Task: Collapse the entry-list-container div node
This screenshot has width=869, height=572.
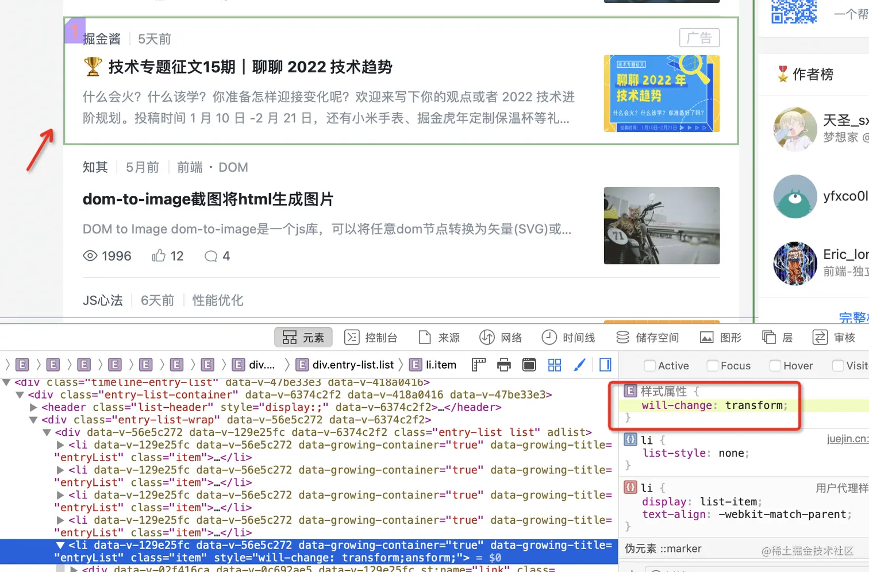Action: pos(20,395)
